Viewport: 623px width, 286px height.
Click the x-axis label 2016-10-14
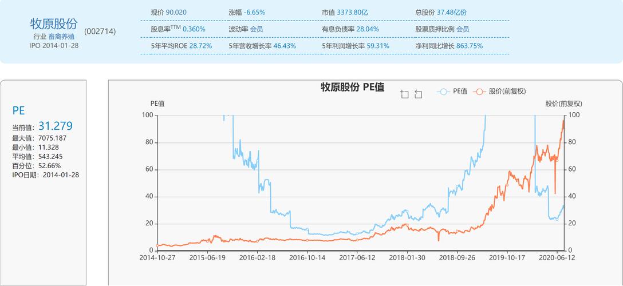coord(307,257)
